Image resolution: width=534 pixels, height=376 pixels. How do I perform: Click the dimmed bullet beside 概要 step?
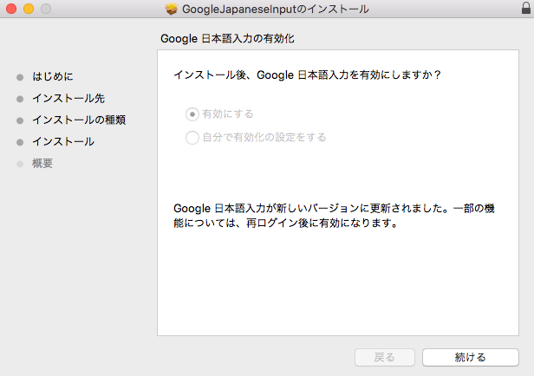coord(20,164)
